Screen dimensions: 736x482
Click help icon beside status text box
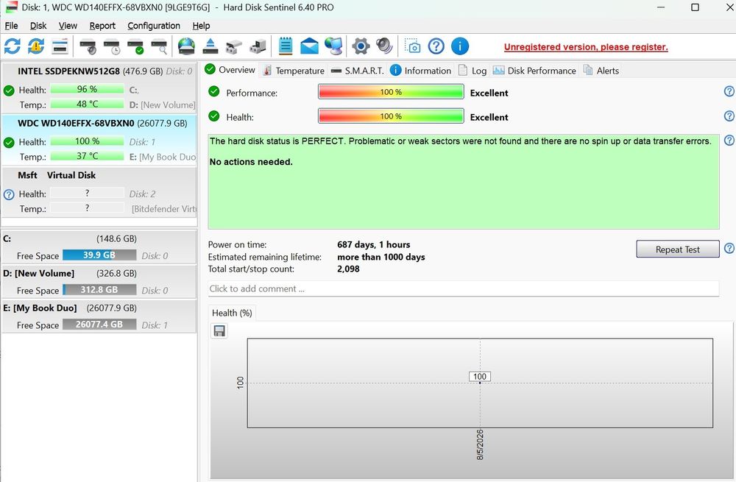coord(729,140)
